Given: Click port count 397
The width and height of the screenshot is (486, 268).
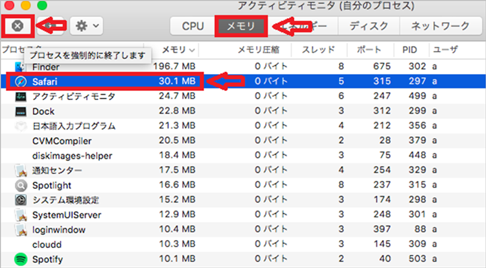Looking at the screenshot, I should coord(382,229).
